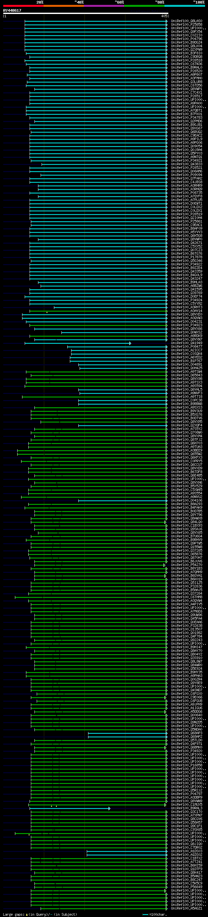Select hit label UniRef100_P26517
Screen dimensions: 208x917
[187, 96]
